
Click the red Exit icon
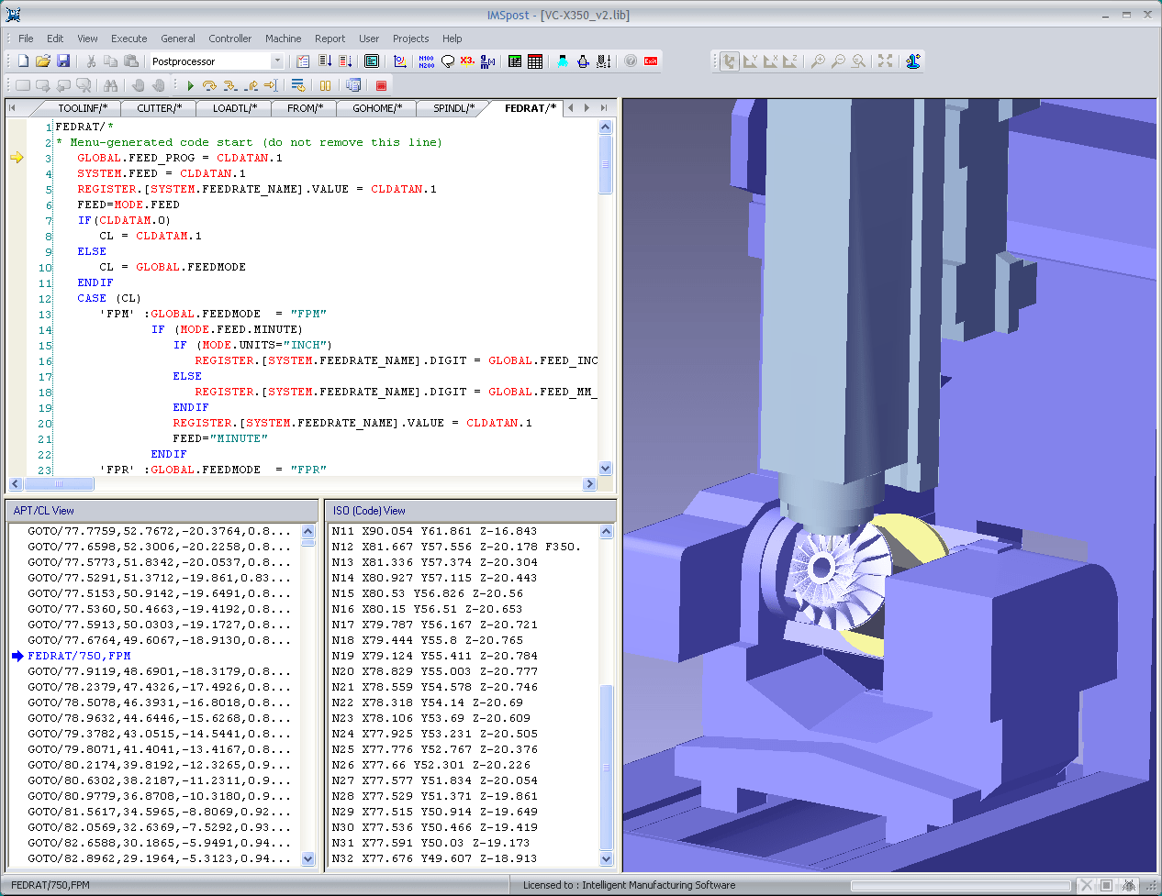pos(651,61)
